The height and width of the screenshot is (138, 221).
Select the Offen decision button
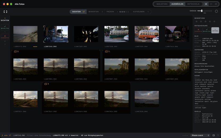[x=215, y=30]
